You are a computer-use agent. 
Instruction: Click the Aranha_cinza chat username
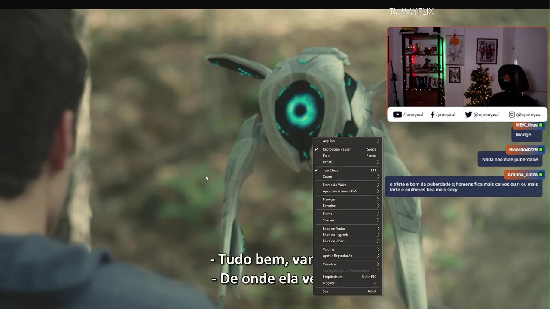pos(522,175)
